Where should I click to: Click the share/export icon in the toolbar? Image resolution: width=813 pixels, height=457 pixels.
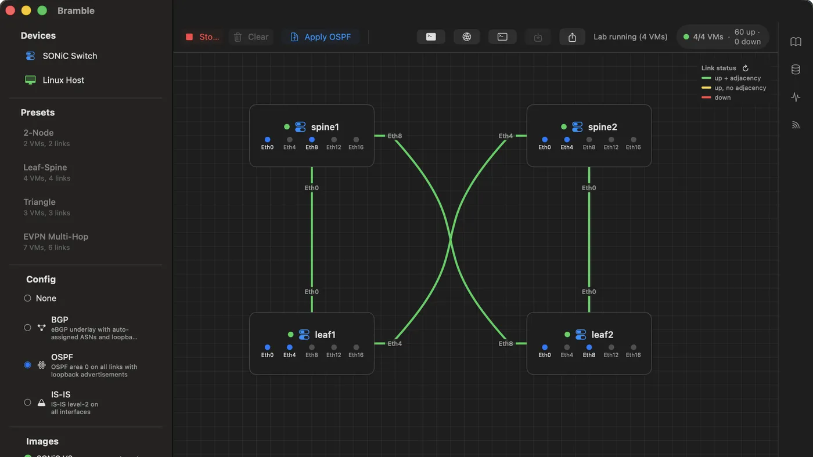[572, 37]
